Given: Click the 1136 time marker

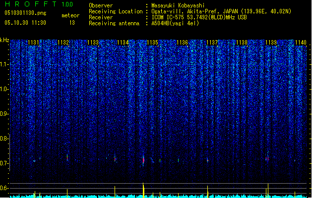Looking at the screenshot, I should tap(182, 42).
